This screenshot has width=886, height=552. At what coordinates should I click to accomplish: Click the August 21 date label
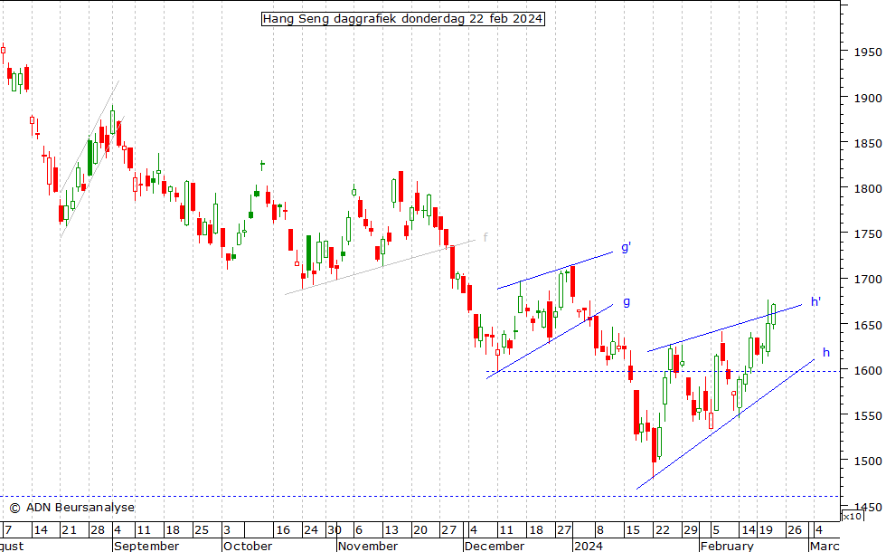(x=69, y=530)
